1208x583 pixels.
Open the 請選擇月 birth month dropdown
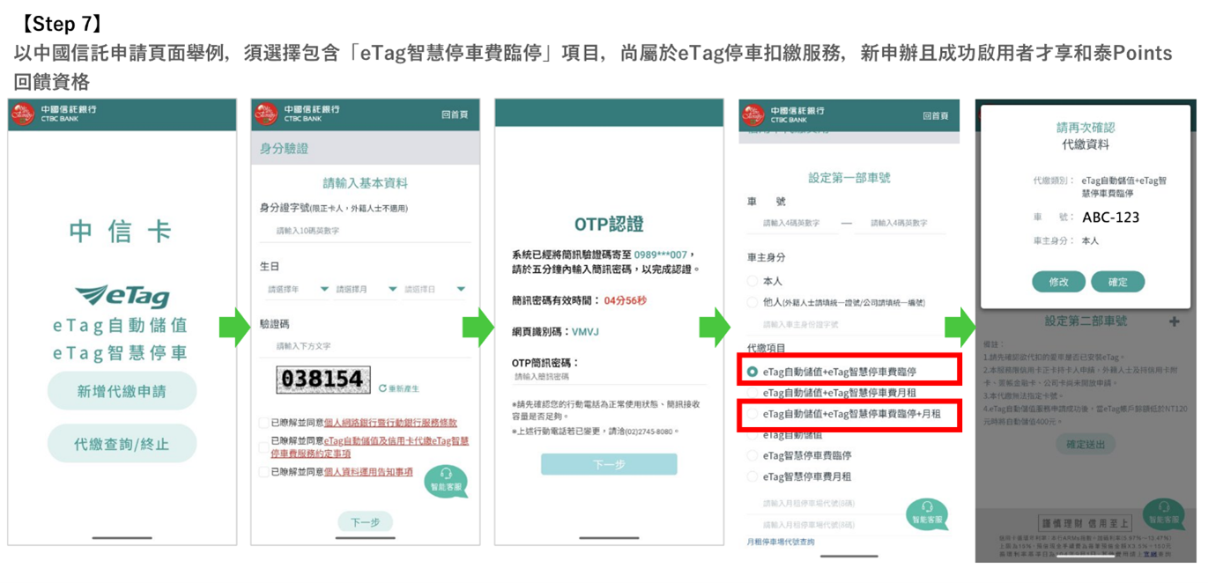pyautogui.click(x=365, y=289)
